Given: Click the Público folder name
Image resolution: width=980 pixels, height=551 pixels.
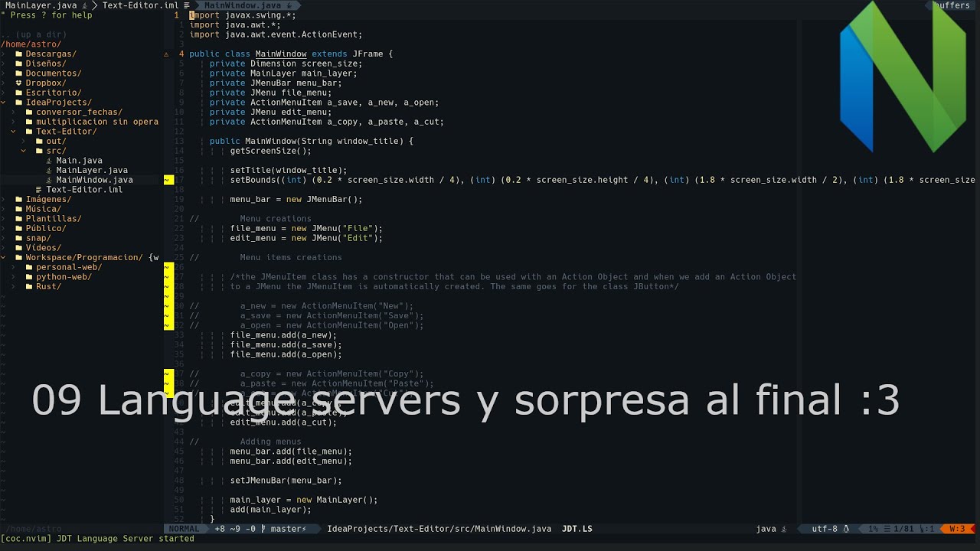Looking at the screenshot, I should point(46,228).
